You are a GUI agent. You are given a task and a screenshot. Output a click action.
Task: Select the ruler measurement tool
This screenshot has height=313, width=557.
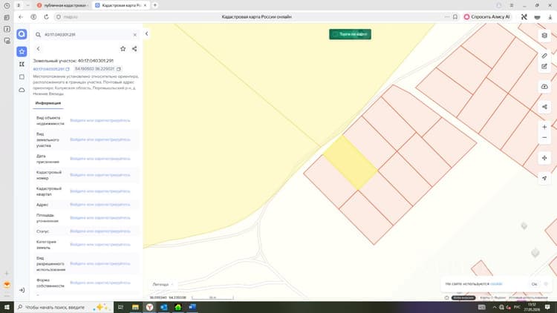click(x=544, y=56)
